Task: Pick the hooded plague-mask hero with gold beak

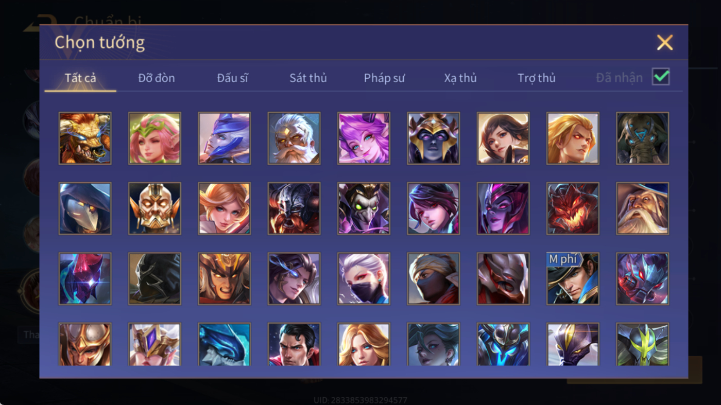Action: click(85, 208)
